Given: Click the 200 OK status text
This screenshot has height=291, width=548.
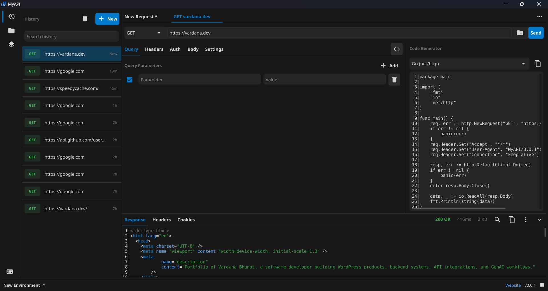Looking at the screenshot, I should pos(443,219).
